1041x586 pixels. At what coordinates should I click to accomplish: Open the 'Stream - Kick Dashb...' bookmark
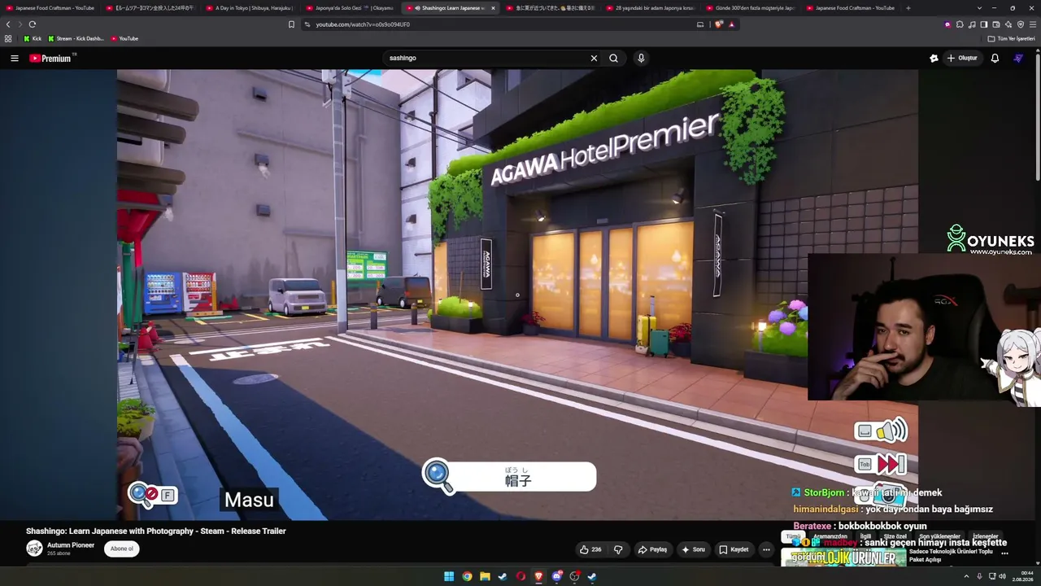[76, 38]
